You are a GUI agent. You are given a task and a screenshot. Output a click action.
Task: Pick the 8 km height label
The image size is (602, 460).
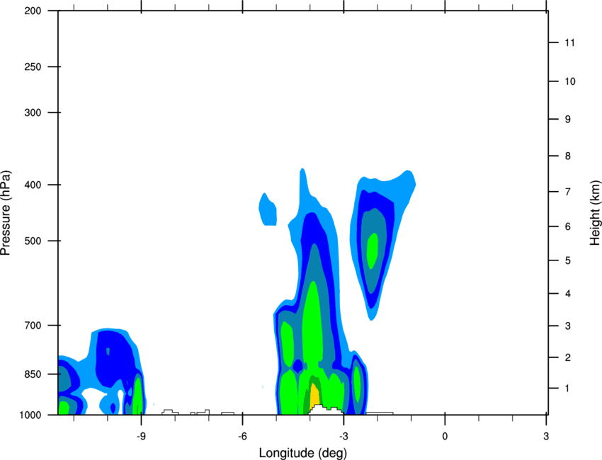[x=568, y=156]
